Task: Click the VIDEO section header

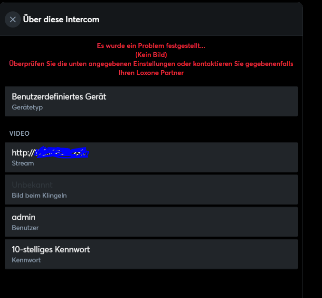Action: coord(19,133)
